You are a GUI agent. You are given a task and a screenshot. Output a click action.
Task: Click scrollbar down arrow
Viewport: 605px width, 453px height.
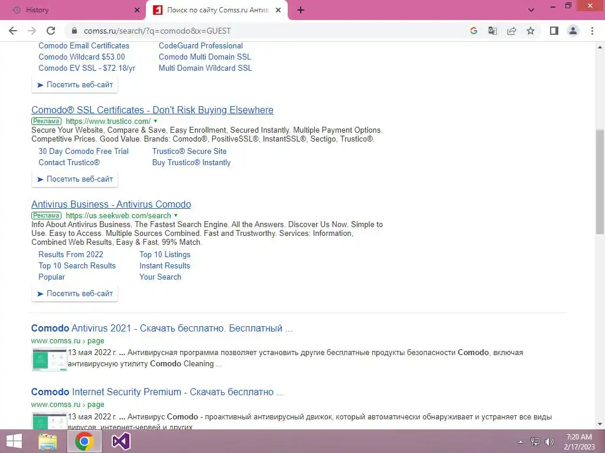(600, 425)
